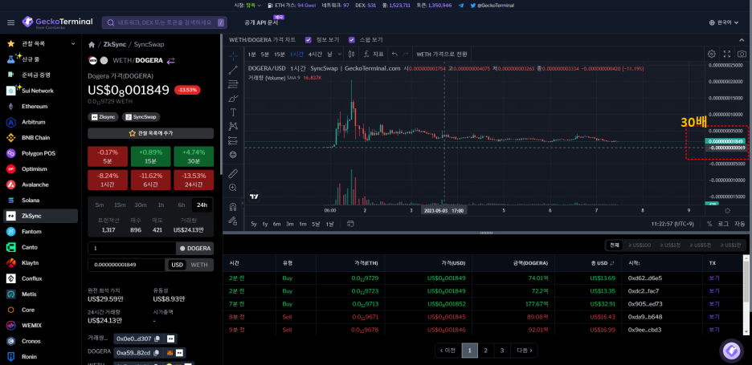Click the home breadcrumb icon

click(x=92, y=45)
